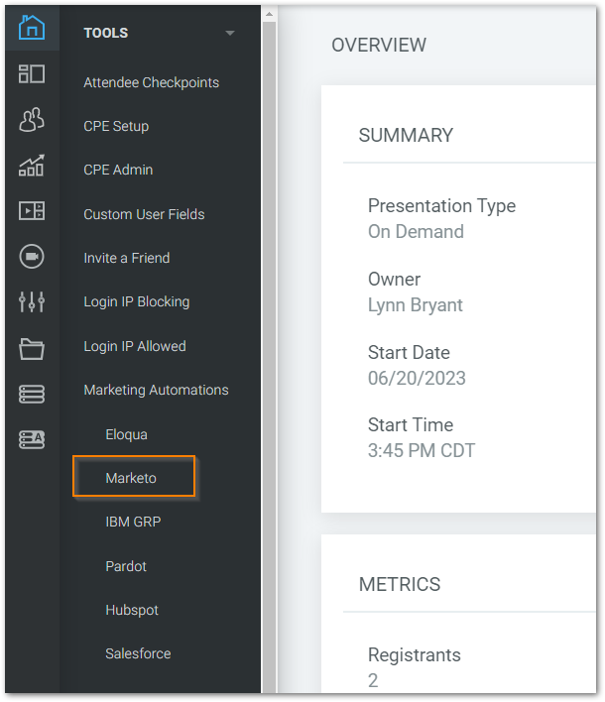Open the settings sliders icon
This screenshot has height=702, width=605.
click(x=32, y=301)
